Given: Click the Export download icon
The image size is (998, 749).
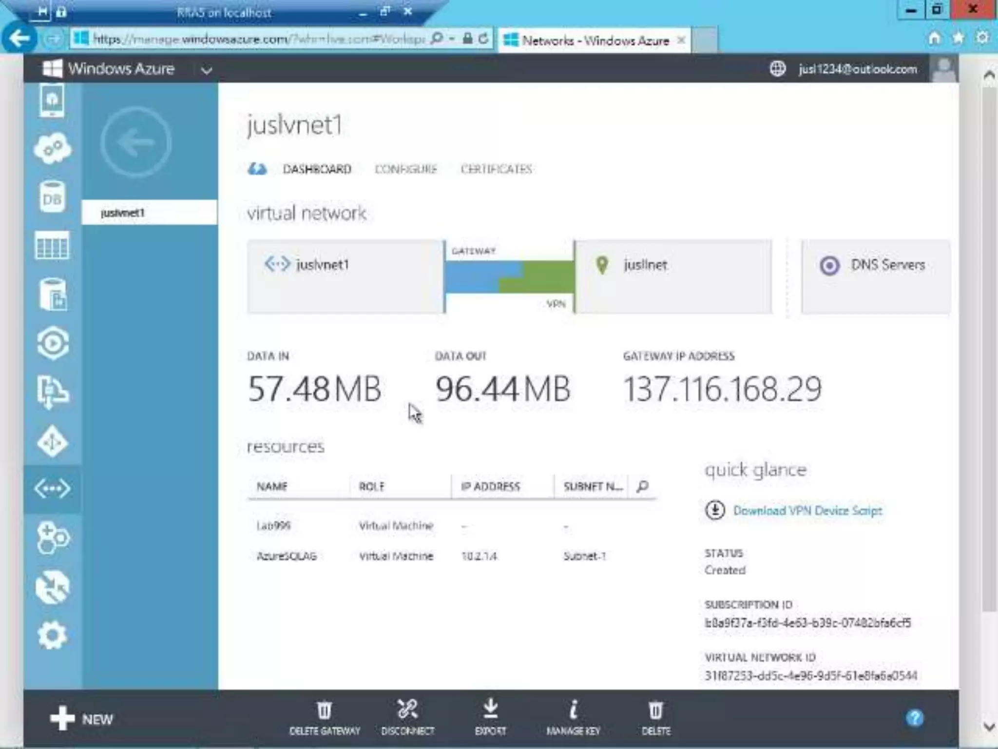Looking at the screenshot, I should coord(491,710).
